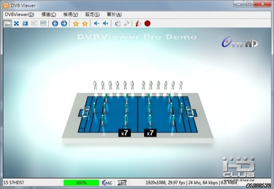Open the 檢視(V) view menu
This screenshot has height=189, width=274.
point(71,15)
